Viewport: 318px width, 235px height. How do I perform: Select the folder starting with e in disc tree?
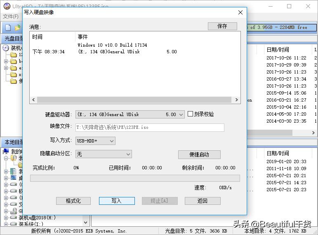[x=14, y=68]
